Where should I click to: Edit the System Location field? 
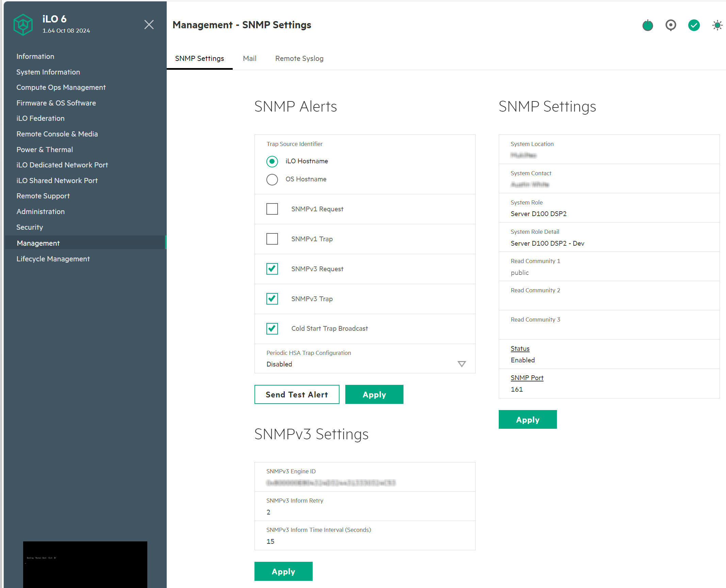[609, 150]
